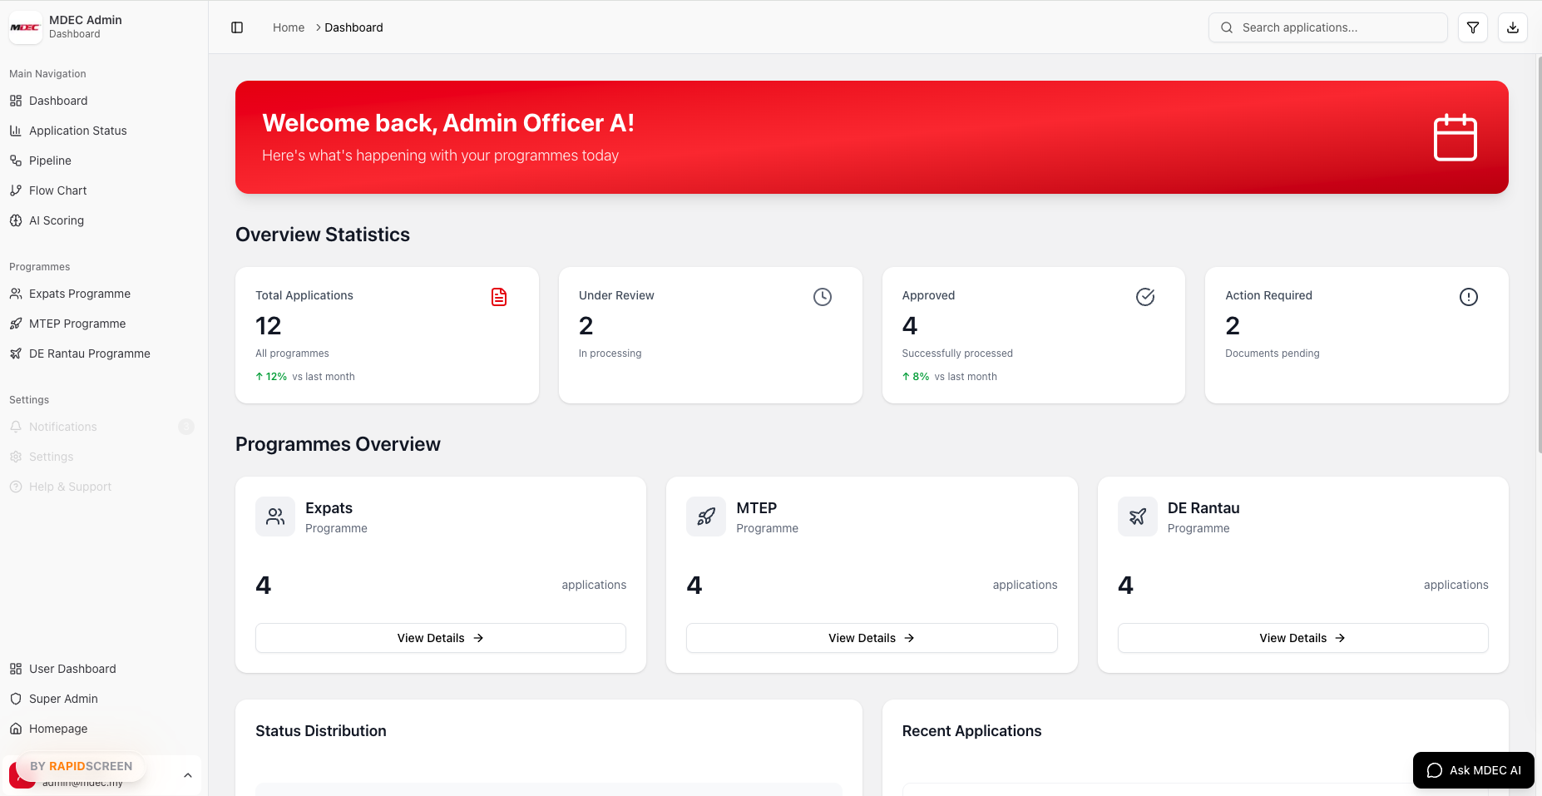The image size is (1542, 796).
Task: Click the DE Rantau plane icon tile
Action: pos(1137,517)
